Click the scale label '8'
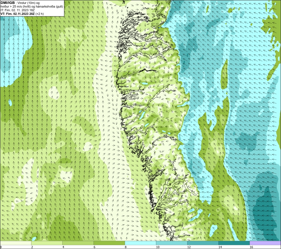The width and height of the screenshot is (281, 249). click(126, 247)
